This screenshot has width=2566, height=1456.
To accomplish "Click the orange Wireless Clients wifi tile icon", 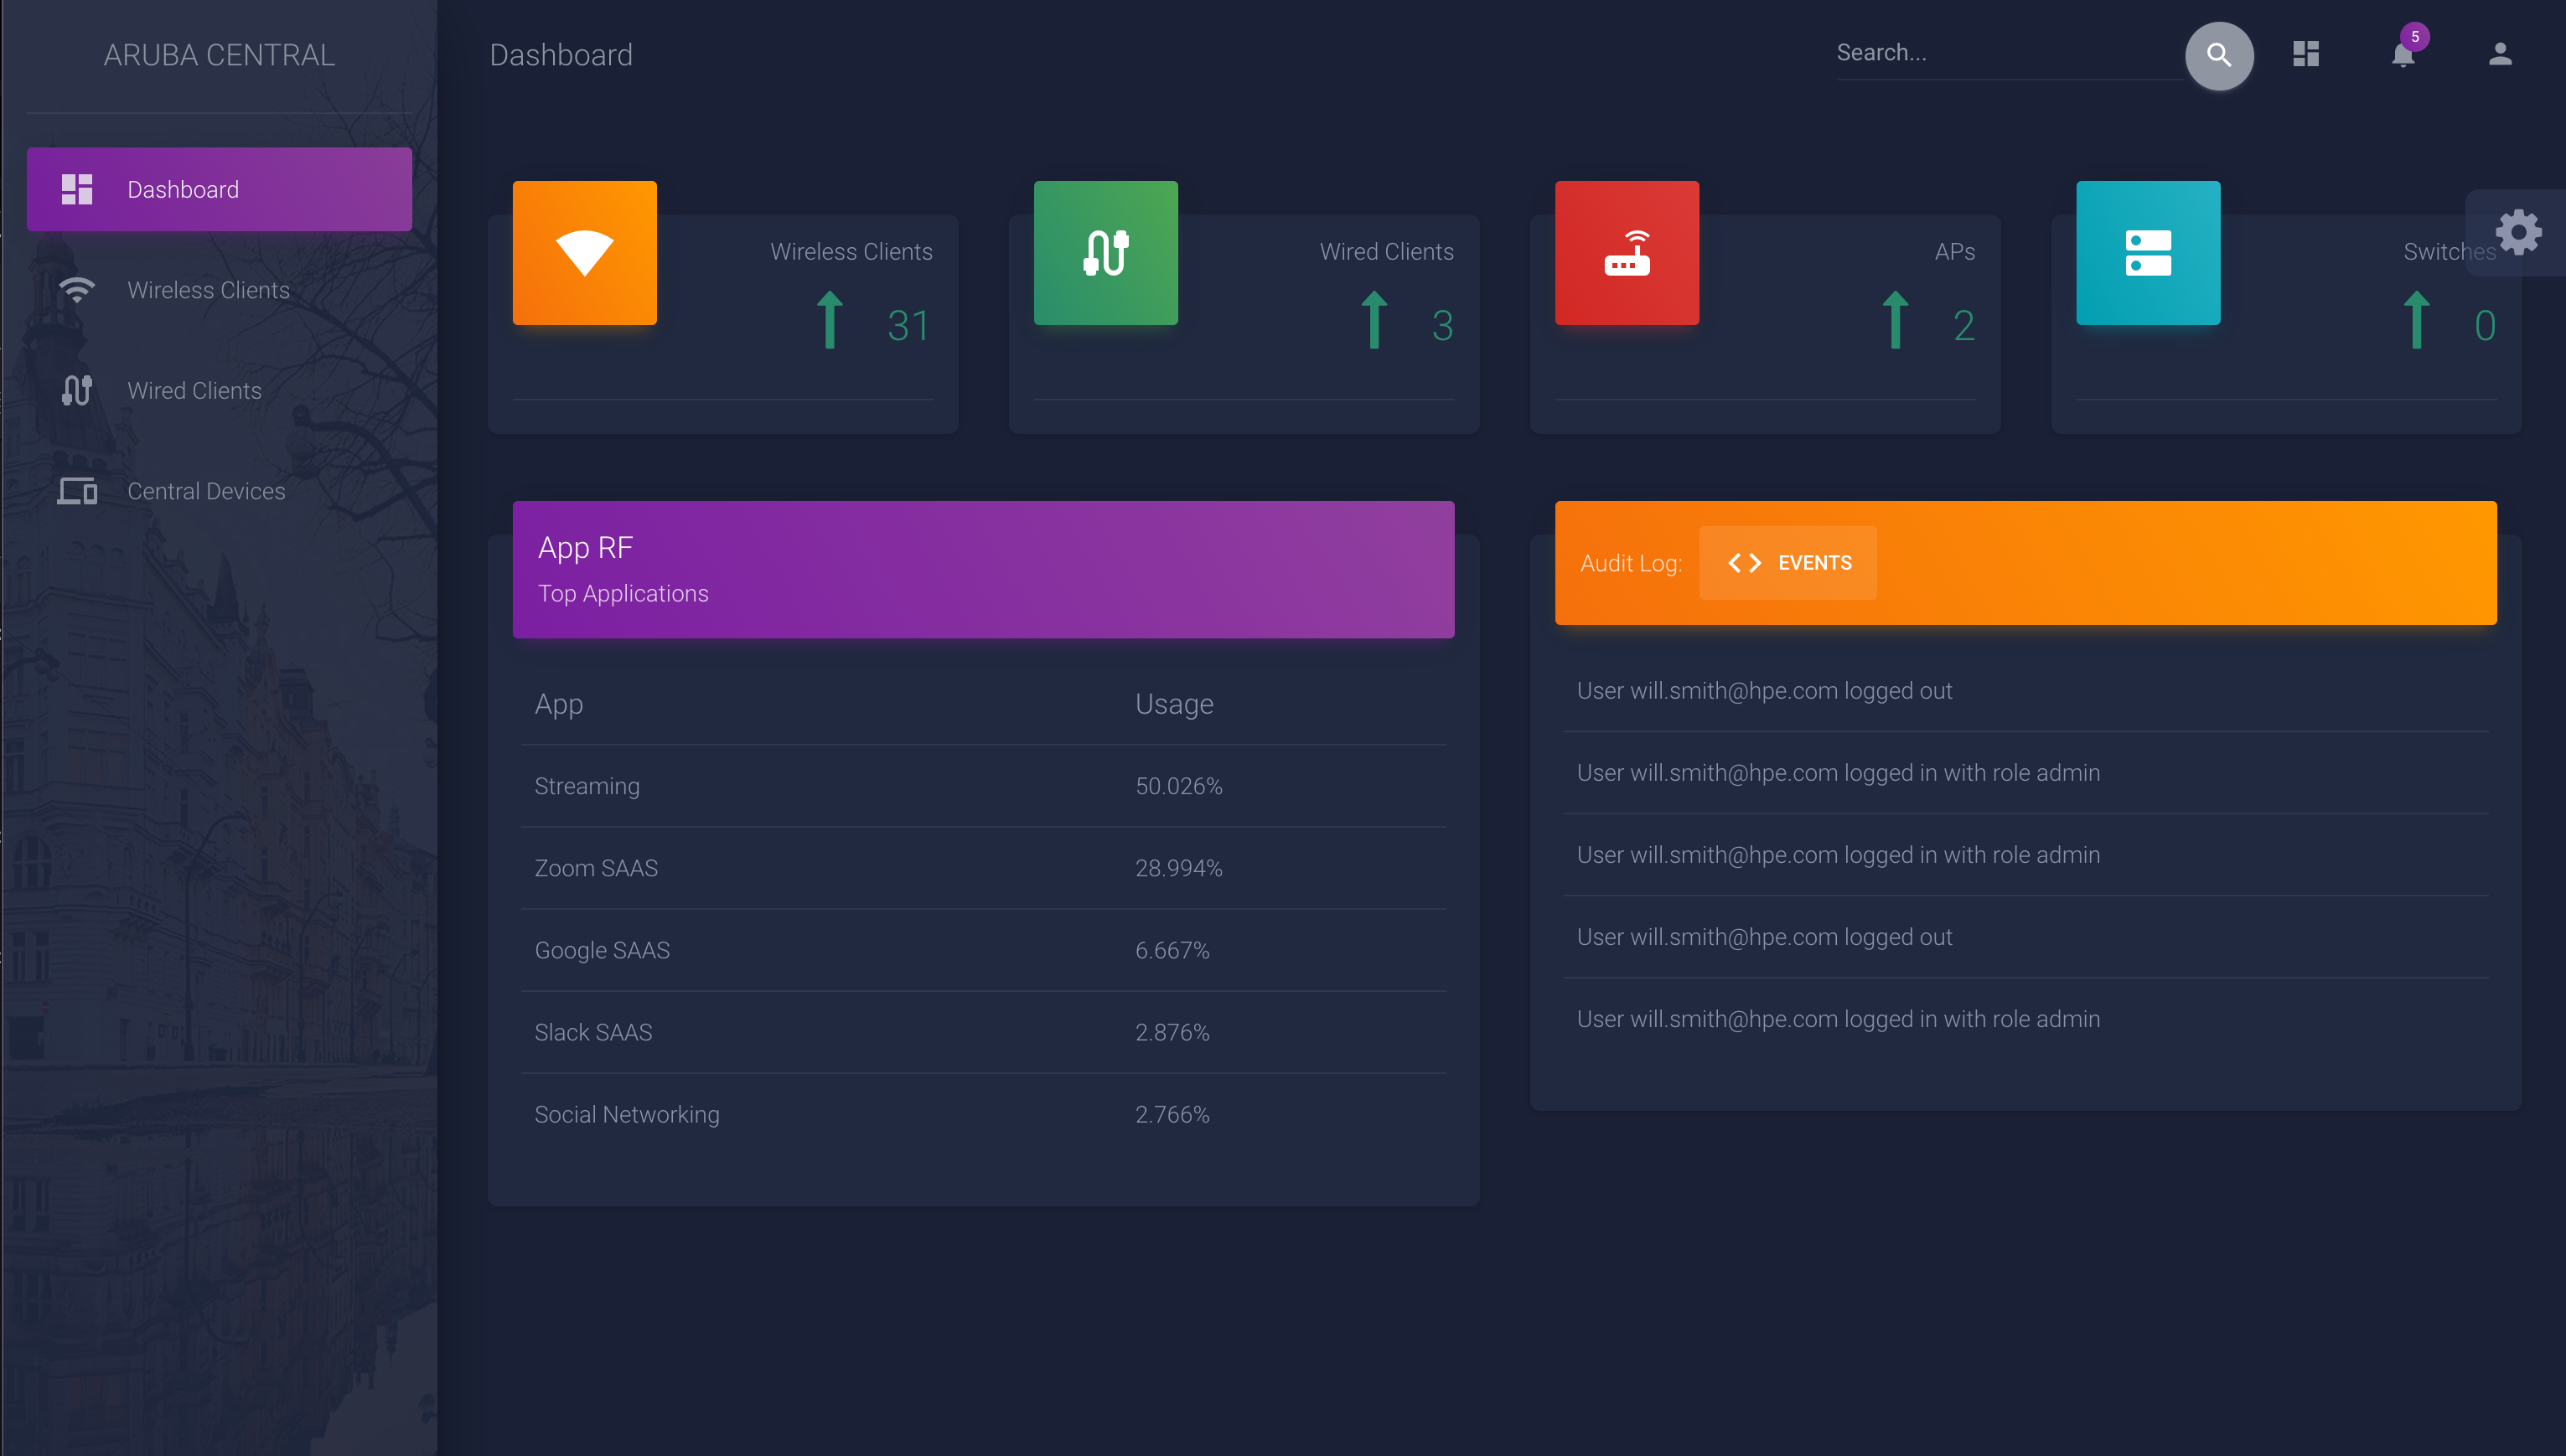I will pyautogui.click(x=584, y=252).
